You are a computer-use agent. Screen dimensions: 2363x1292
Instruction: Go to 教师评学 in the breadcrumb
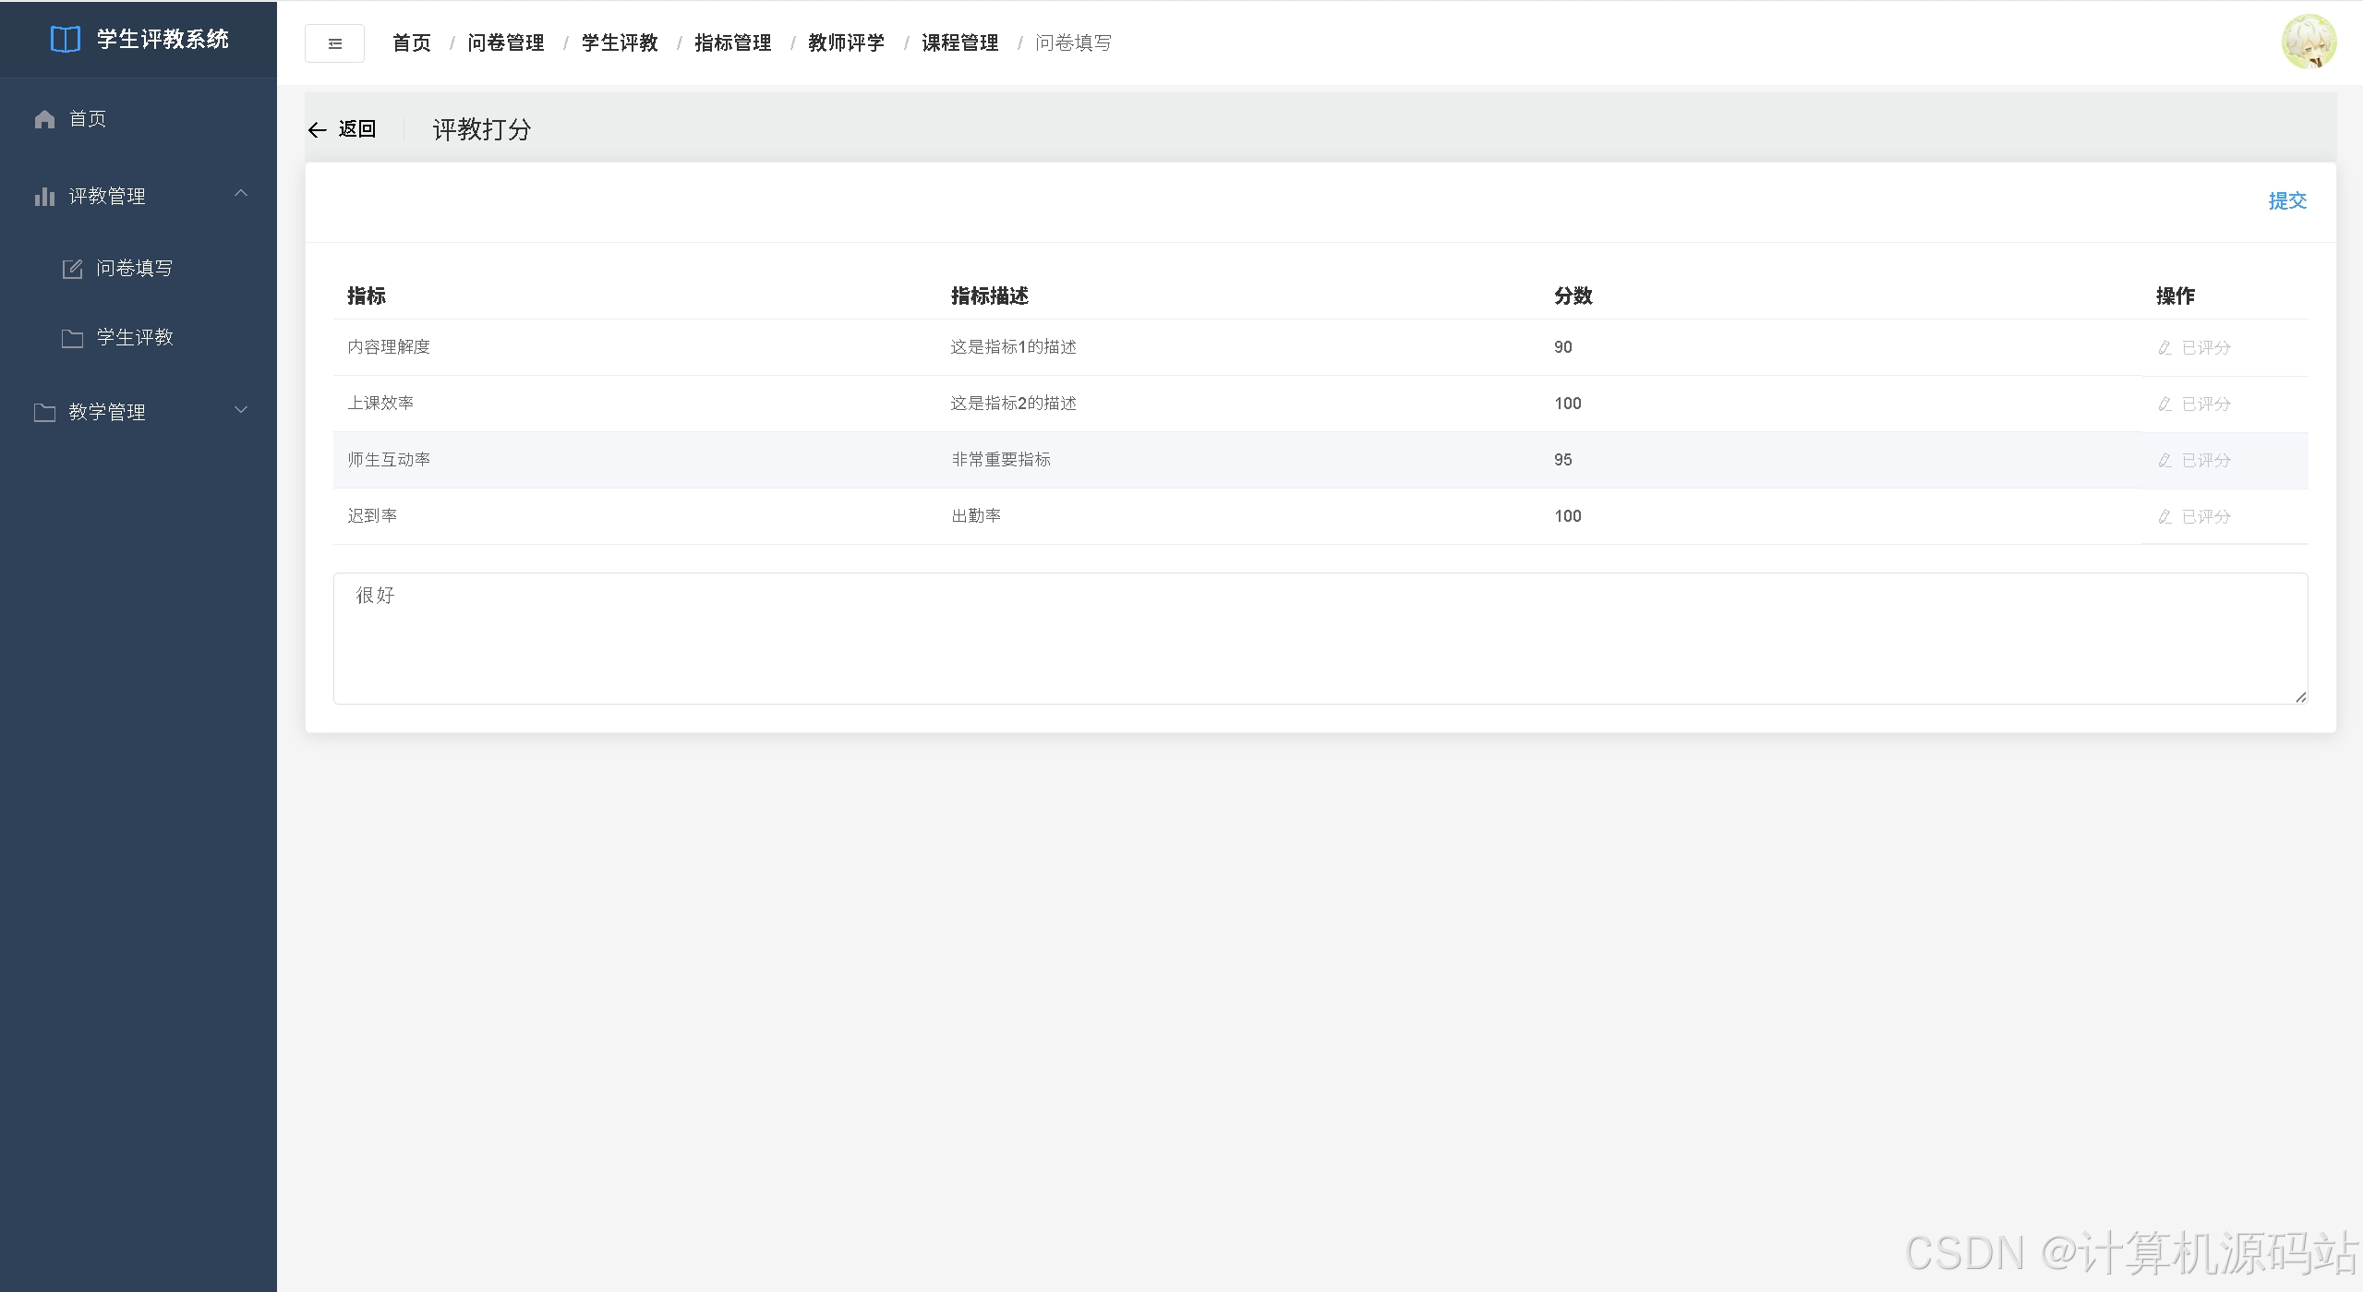pos(846,43)
